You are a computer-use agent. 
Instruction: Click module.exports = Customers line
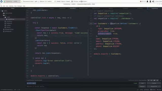point(107,54)
